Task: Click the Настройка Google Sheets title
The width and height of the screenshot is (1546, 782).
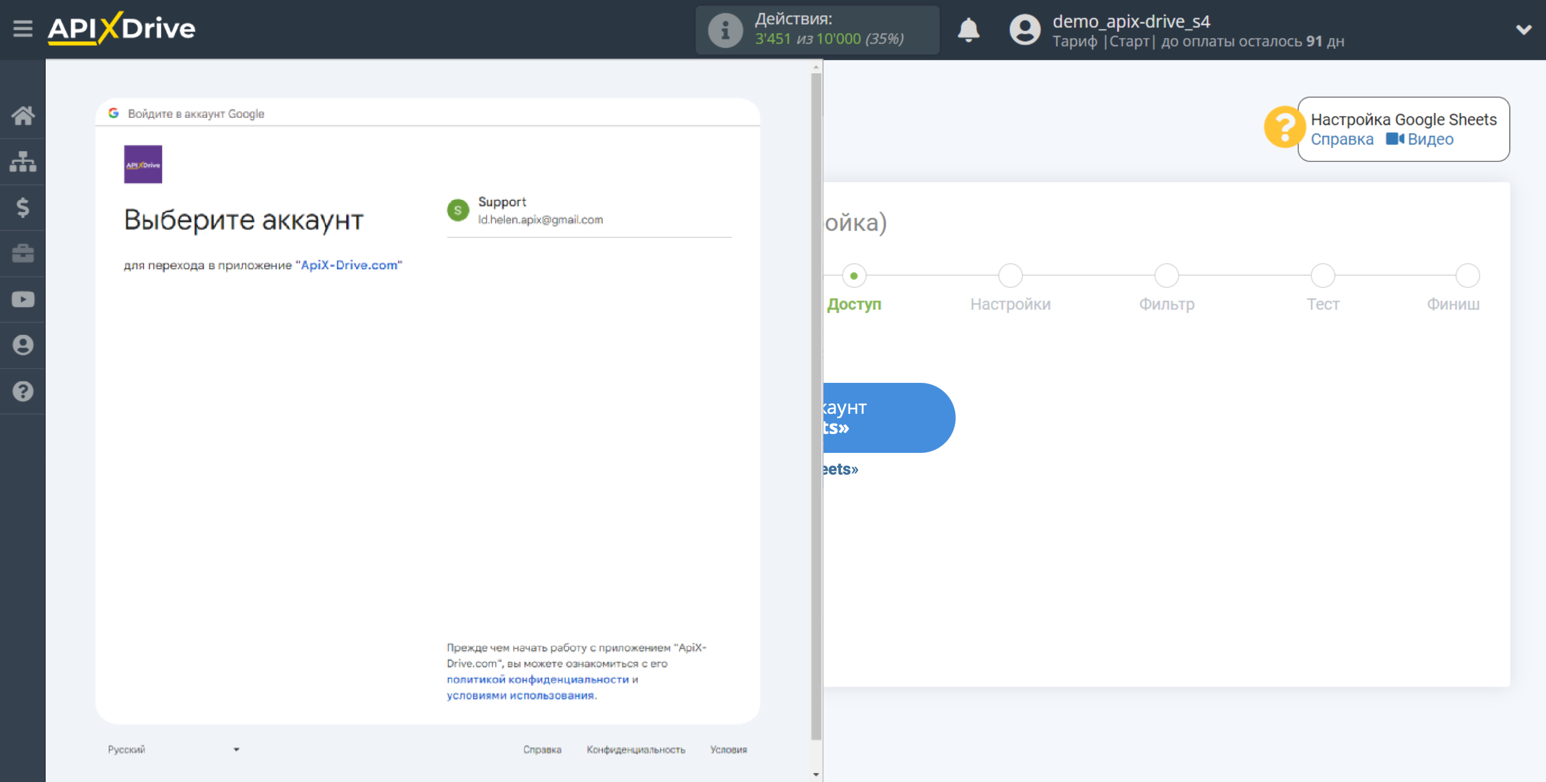Action: (1403, 119)
